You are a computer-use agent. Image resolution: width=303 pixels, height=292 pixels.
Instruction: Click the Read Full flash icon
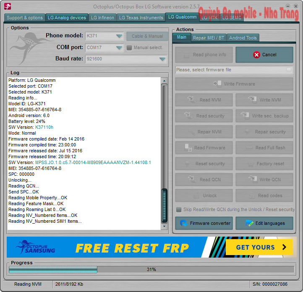point(249,148)
